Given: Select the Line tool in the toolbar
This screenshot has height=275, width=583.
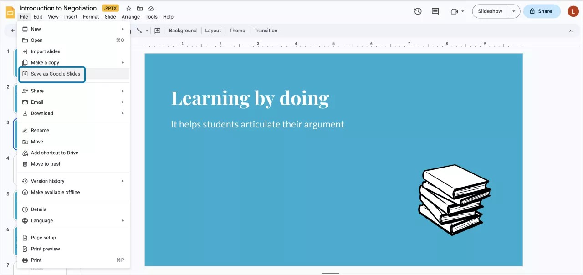Looking at the screenshot, I should (x=139, y=31).
